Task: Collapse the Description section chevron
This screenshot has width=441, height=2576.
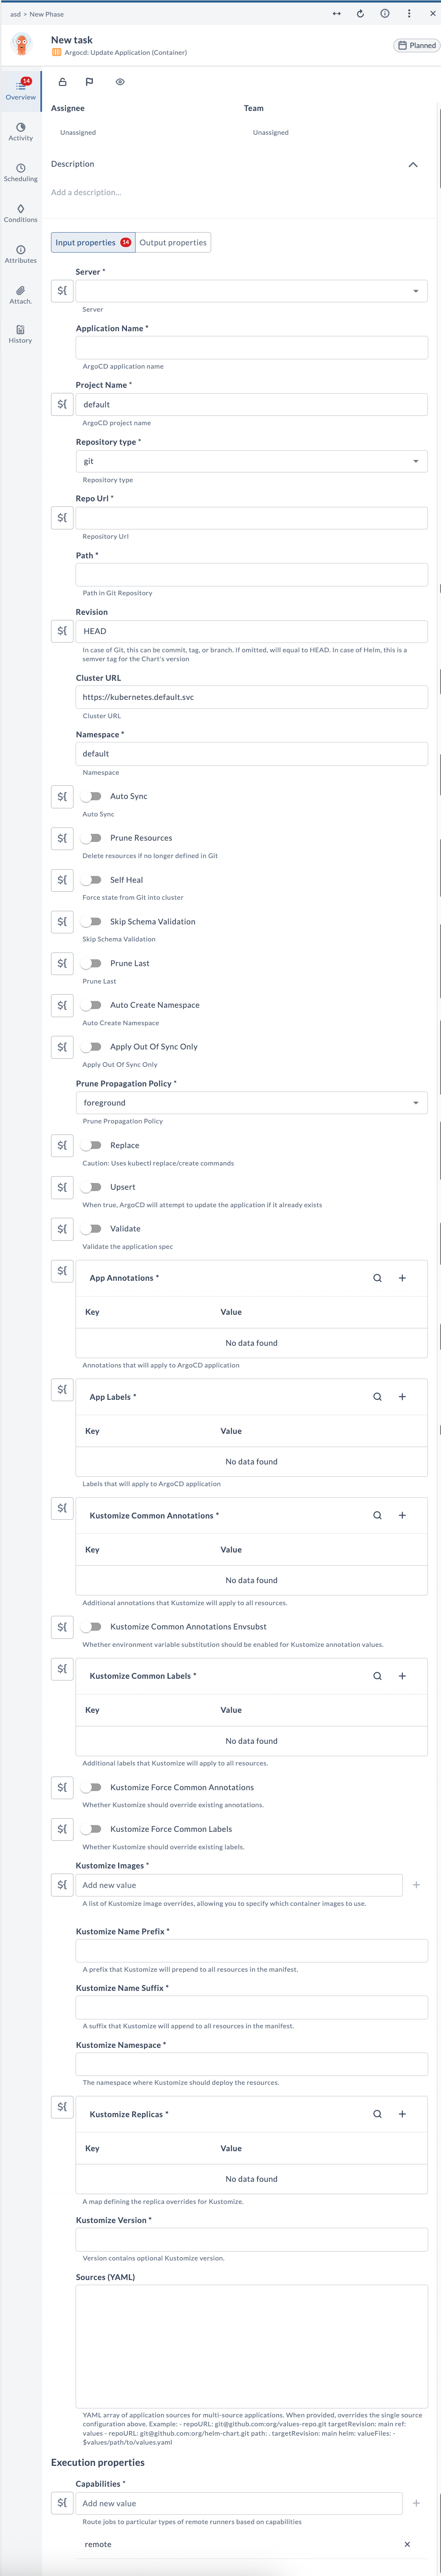Action: pos(413,164)
